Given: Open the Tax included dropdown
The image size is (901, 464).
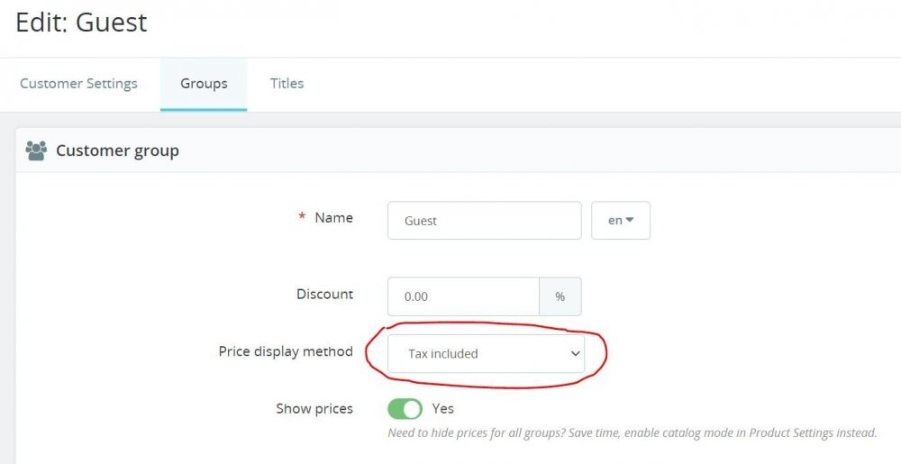Looking at the screenshot, I should tap(486, 354).
